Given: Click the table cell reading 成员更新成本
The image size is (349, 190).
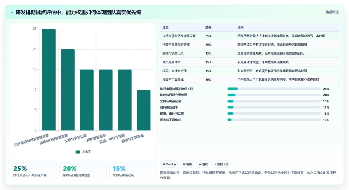Looking at the screenshot, I should click(171, 62).
